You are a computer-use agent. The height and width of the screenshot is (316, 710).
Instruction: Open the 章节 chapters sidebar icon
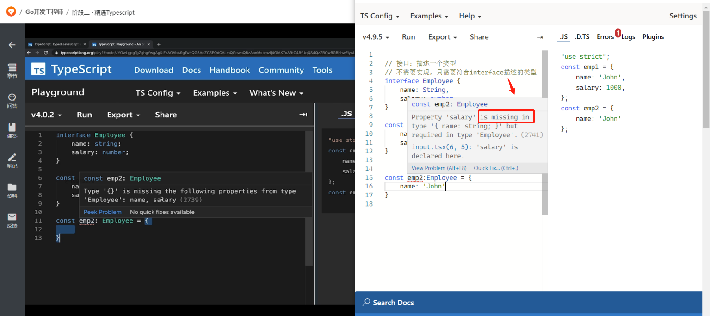12,71
